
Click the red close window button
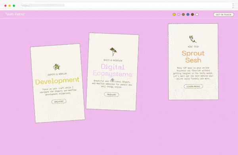[x=6, y=6]
